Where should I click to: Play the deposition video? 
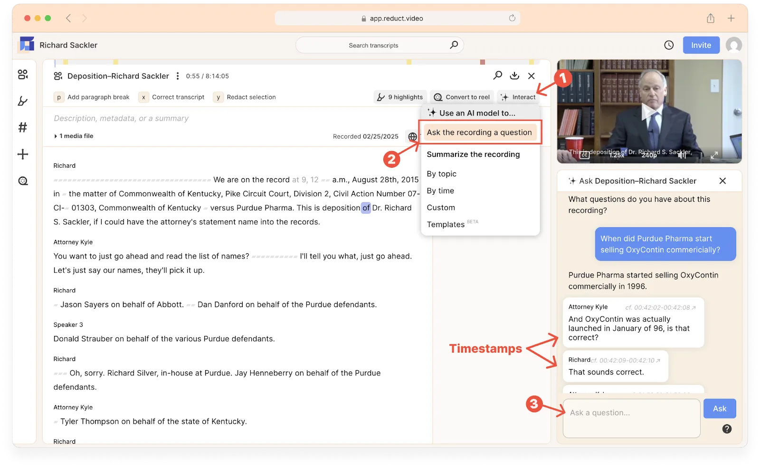click(649, 112)
